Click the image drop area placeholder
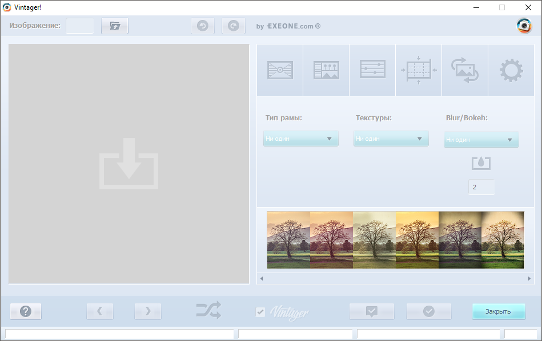 coord(129,164)
